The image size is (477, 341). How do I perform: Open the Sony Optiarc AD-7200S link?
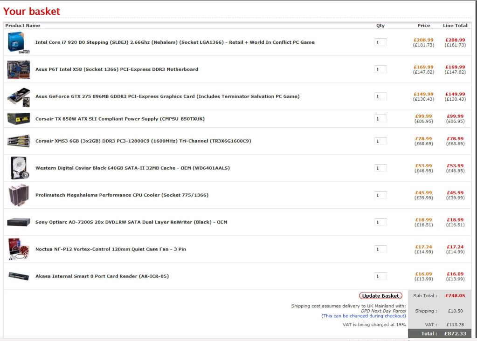[131, 222]
